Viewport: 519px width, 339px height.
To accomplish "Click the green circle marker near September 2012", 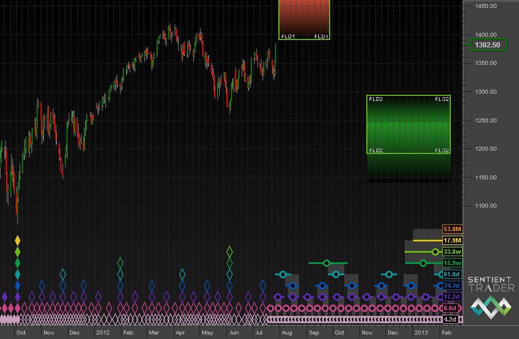I will click(x=326, y=263).
